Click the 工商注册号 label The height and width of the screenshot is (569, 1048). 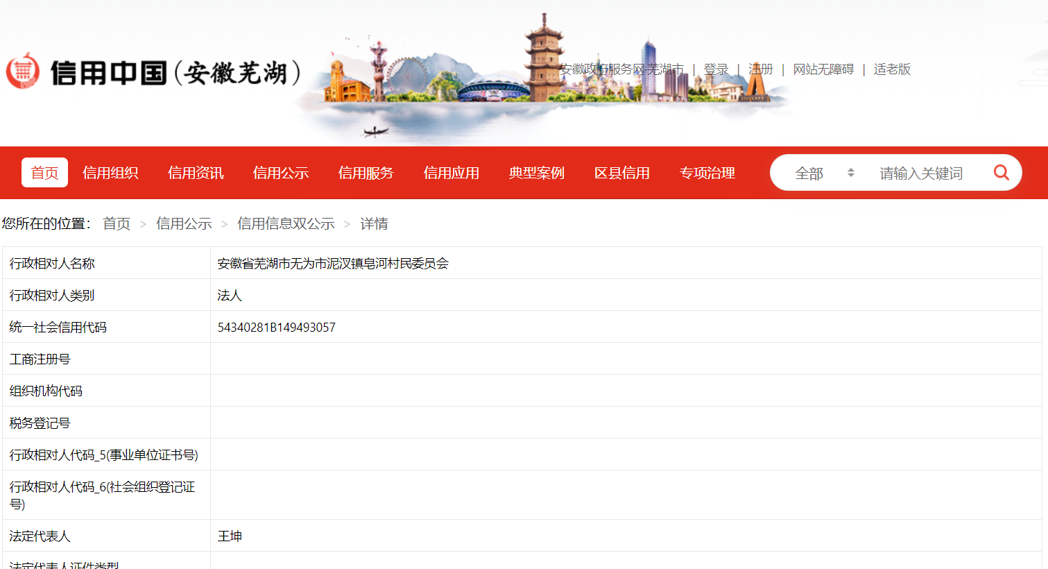click(40, 359)
